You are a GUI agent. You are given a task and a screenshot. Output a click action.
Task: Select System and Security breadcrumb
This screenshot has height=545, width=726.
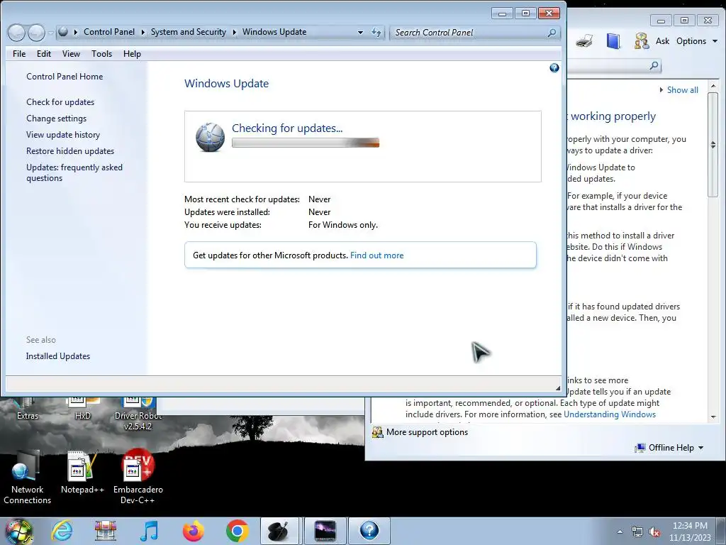189,32
